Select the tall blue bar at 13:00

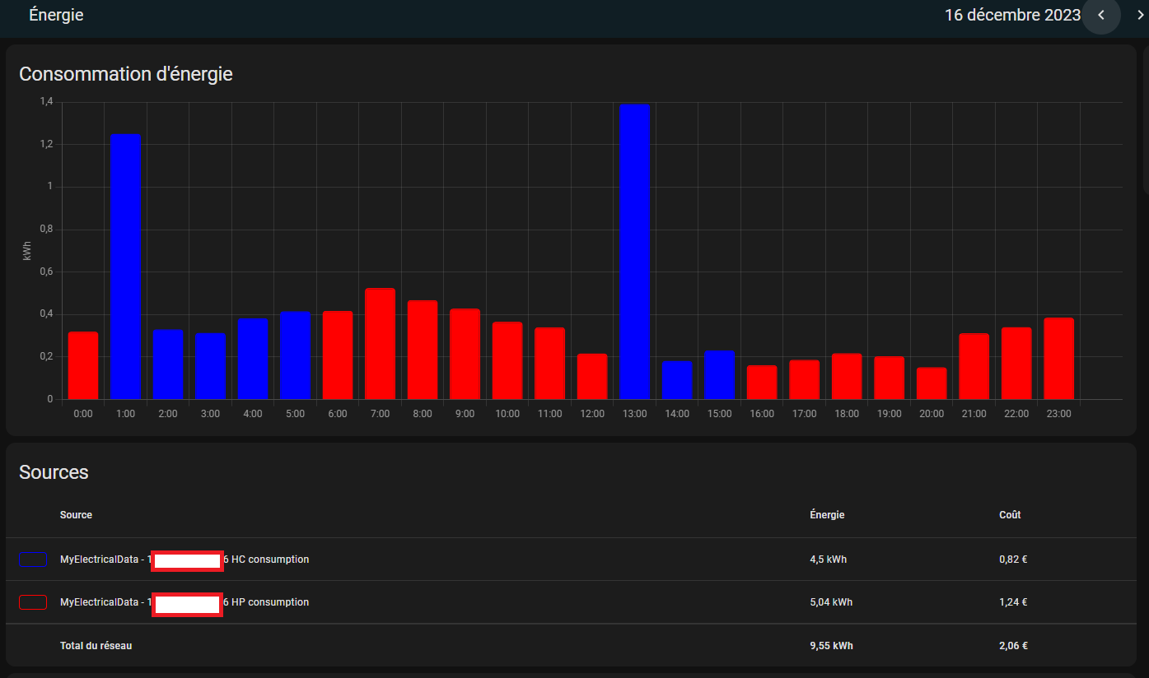[x=634, y=251]
